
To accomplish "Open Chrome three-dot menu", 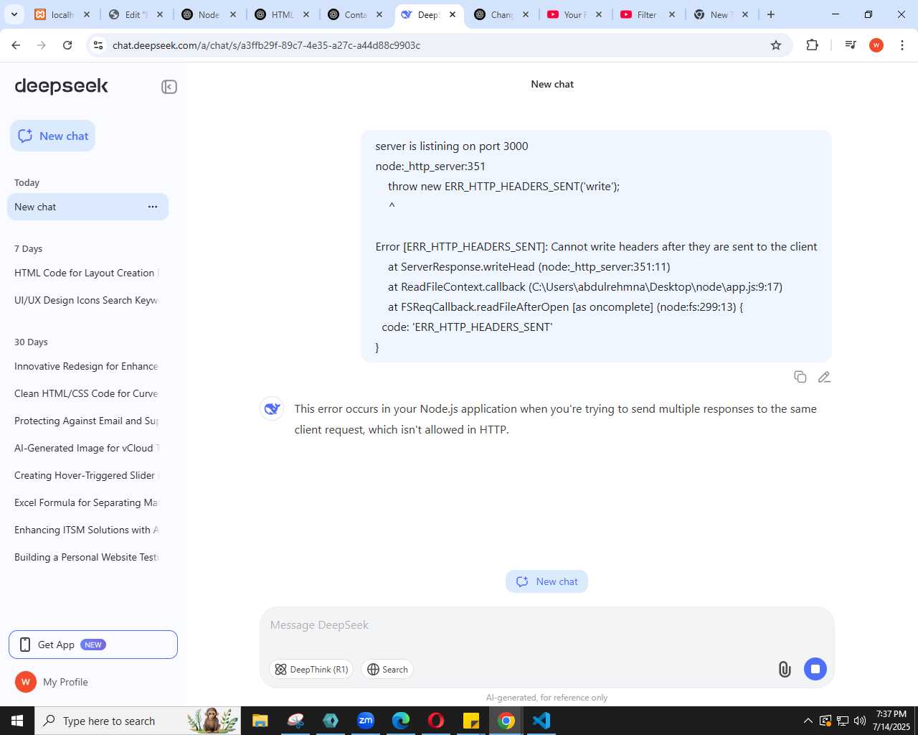I will click(902, 45).
